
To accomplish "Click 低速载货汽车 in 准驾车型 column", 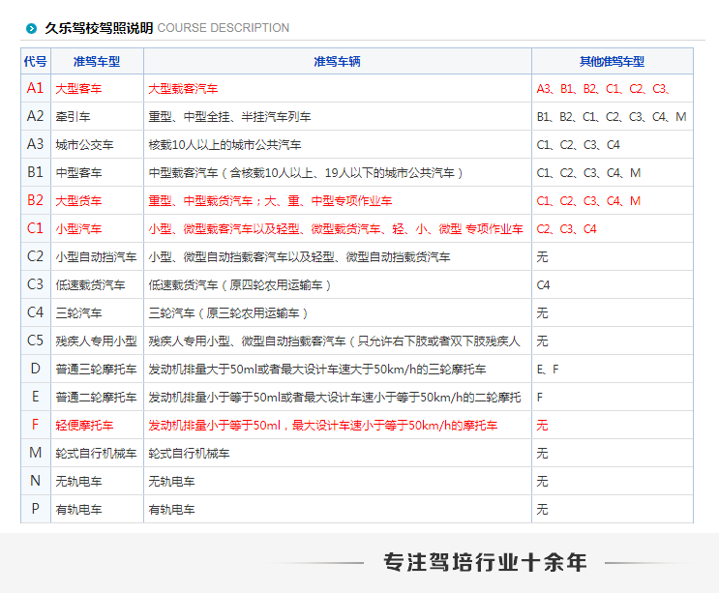I will pyautogui.click(x=97, y=285).
